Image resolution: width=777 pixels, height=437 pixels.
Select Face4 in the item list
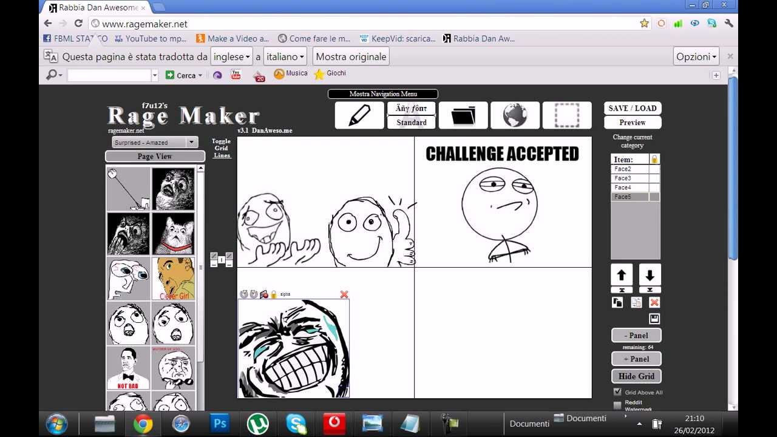[629, 188]
